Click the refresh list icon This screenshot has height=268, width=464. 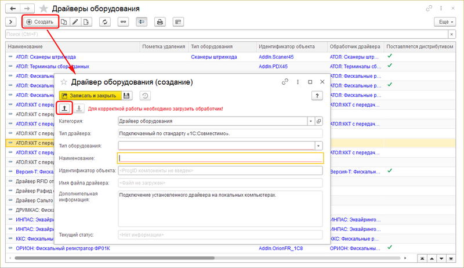pos(104,21)
